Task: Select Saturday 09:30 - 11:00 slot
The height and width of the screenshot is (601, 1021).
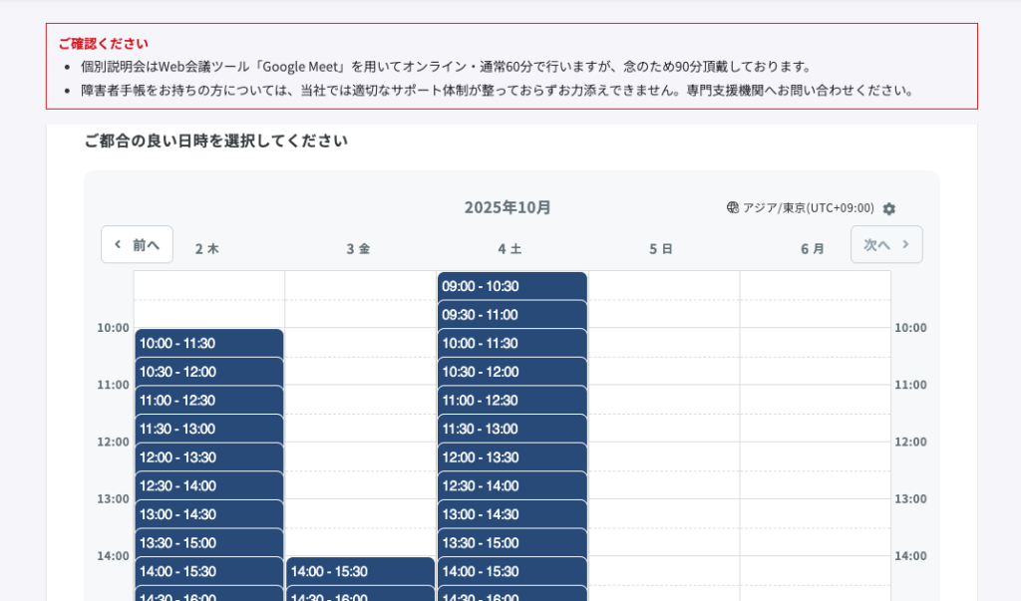Action: [511, 315]
